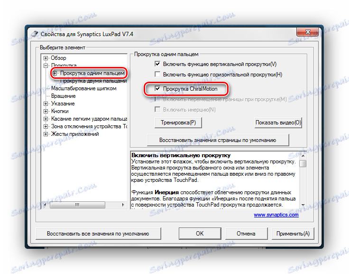This screenshot has width=349, height=274.
Task: Click the description scrollbar down arrow
Action: tap(303, 205)
